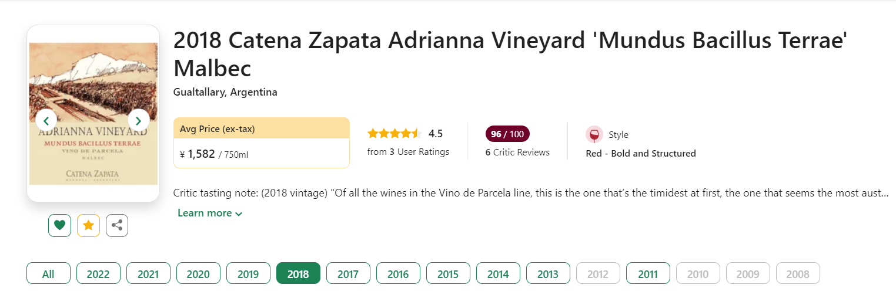Screen dimensions: 896x305
Task: Select the 2014 vintage button
Action: point(498,273)
